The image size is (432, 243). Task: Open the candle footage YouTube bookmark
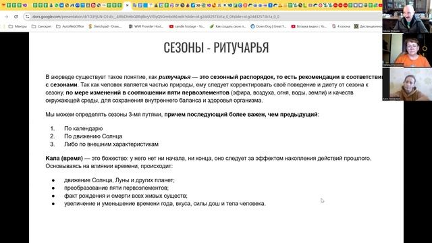[187, 26]
